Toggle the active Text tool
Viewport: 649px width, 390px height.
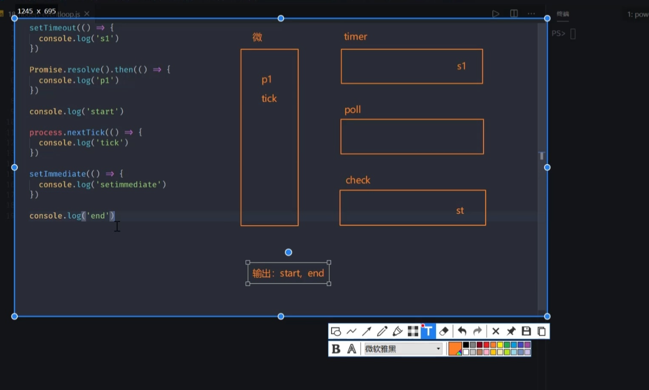pos(428,332)
